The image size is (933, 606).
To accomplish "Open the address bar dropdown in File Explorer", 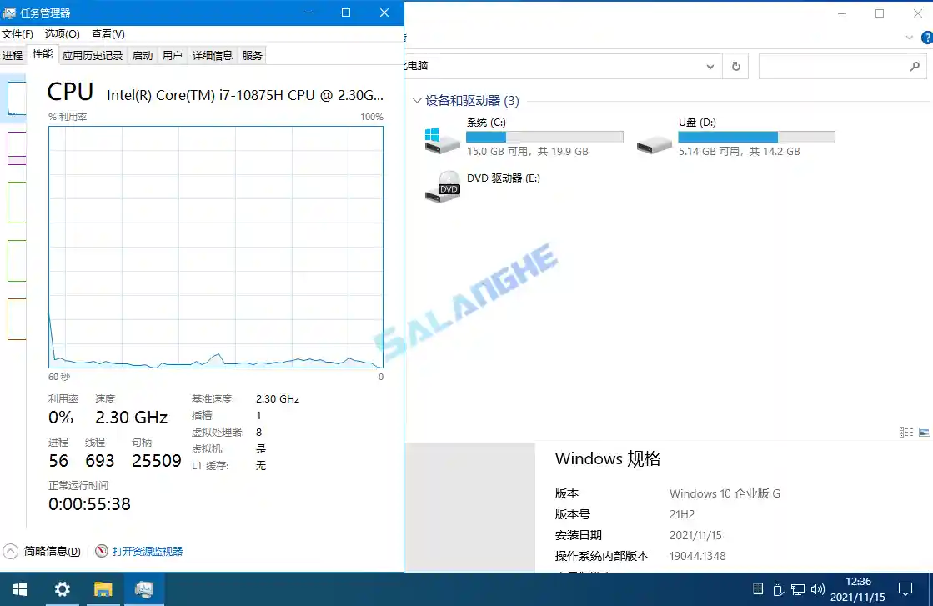I will click(710, 66).
